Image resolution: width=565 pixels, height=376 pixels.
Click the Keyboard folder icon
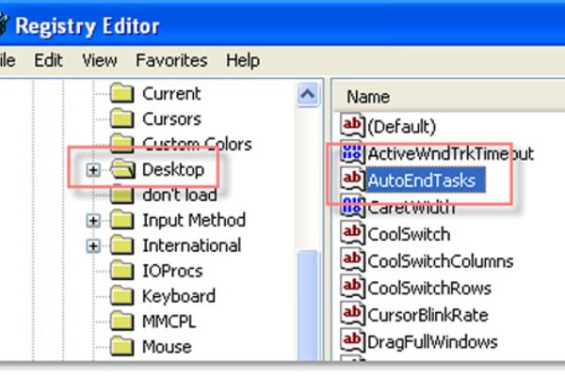coord(122,296)
